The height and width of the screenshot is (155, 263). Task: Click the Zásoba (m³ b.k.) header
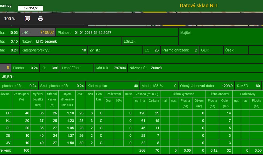coord(147,94)
